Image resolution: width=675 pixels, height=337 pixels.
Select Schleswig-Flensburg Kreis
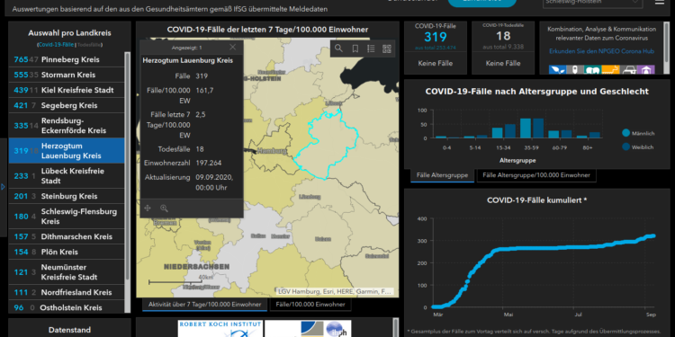67,217
